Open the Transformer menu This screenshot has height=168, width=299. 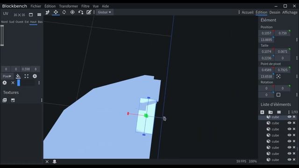coord(68,6)
